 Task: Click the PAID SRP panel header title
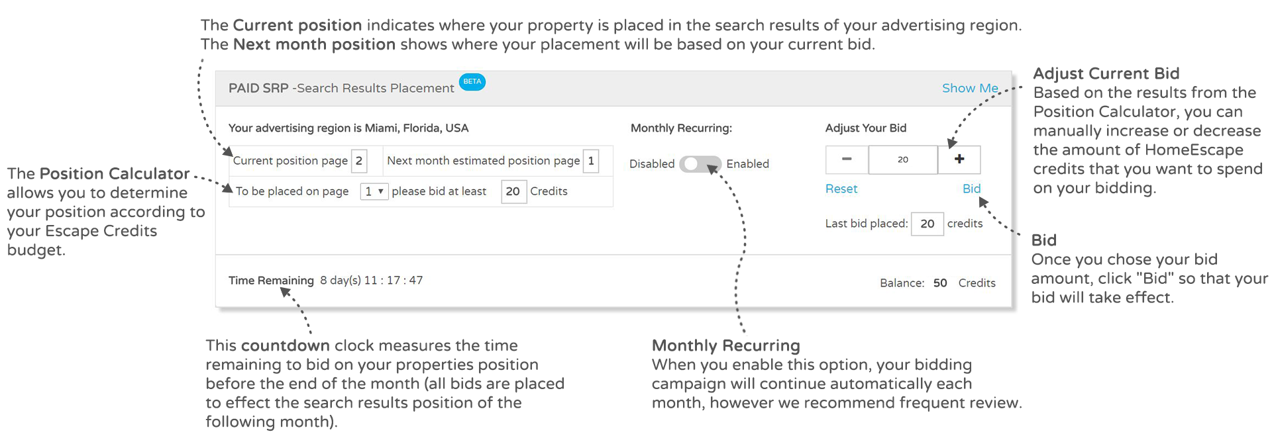(x=341, y=88)
